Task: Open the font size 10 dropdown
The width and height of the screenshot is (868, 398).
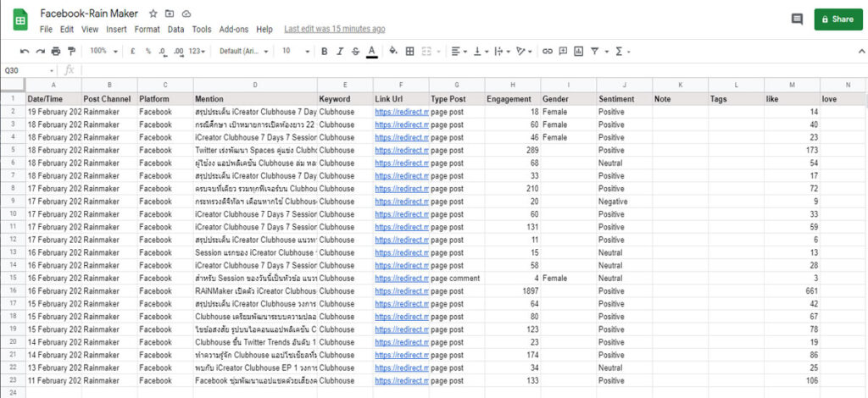Action: click(x=296, y=51)
